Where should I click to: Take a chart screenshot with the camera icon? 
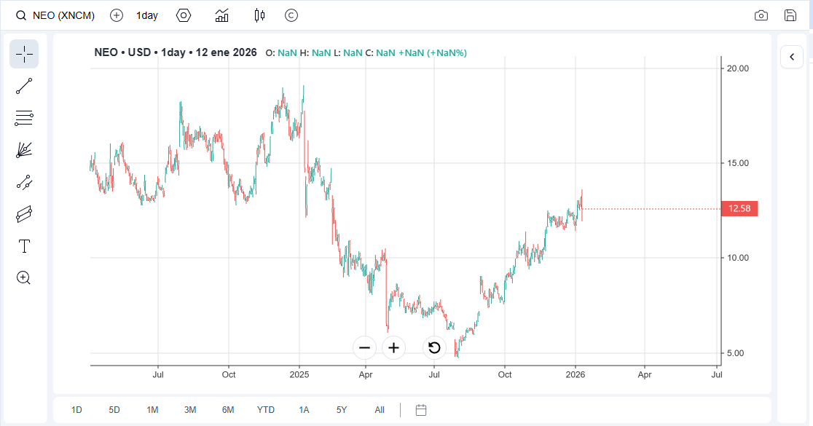[x=761, y=15]
